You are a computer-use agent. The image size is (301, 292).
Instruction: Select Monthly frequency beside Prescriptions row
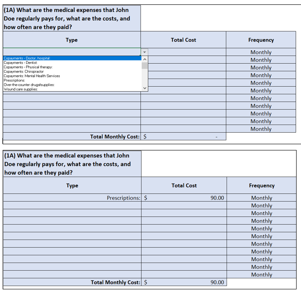[262, 197]
